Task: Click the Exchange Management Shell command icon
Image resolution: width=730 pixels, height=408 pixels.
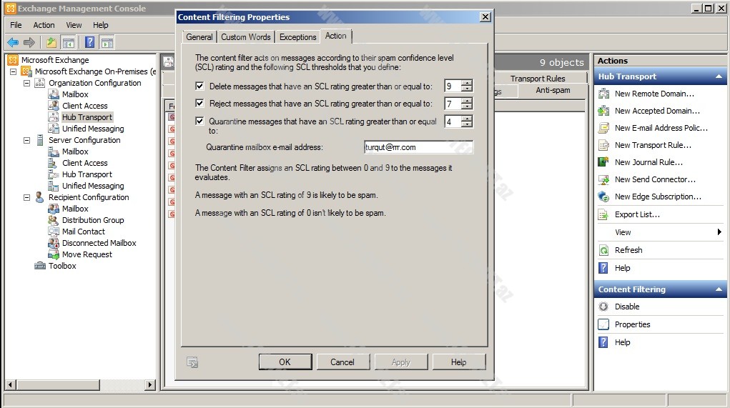Action: coord(192,362)
